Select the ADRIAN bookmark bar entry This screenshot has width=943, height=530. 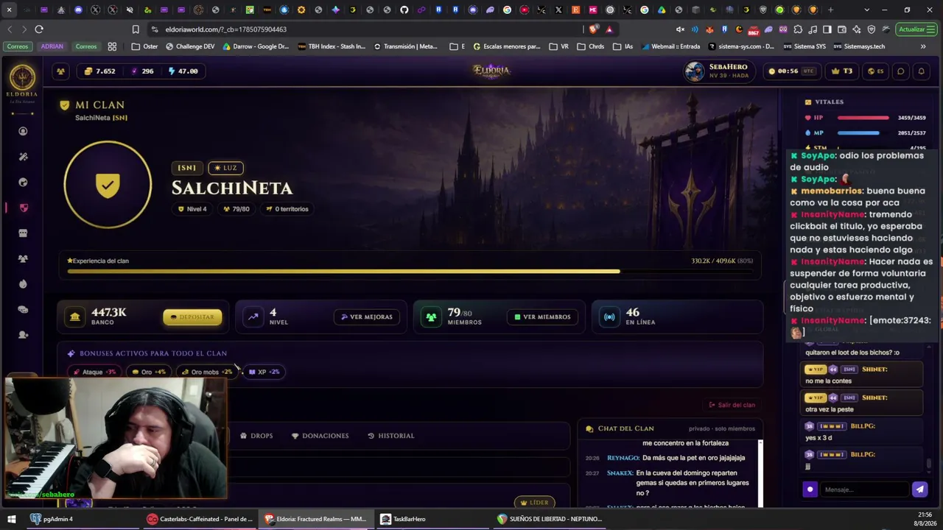point(52,46)
